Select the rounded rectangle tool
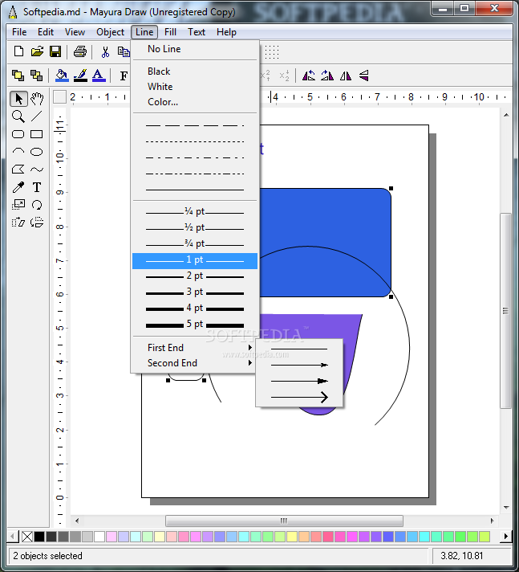The image size is (519, 572). (x=18, y=134)
